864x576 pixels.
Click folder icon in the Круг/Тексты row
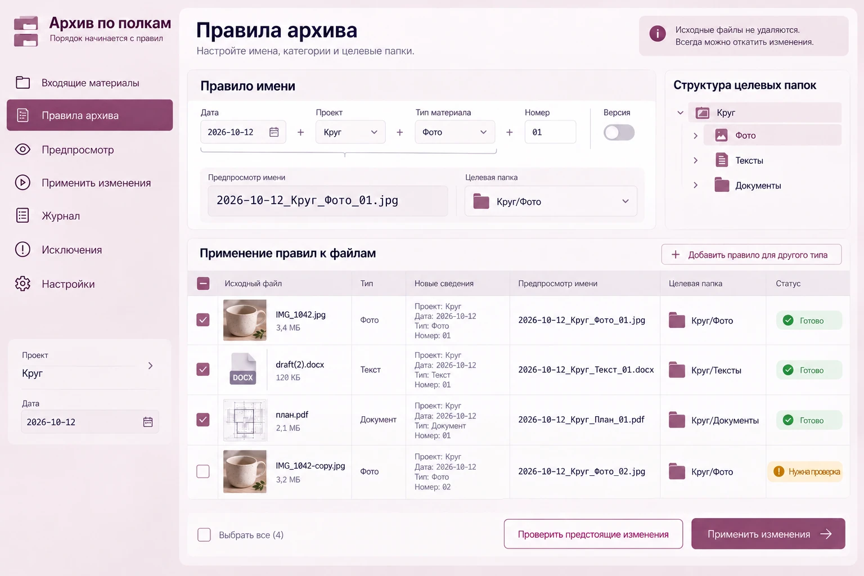[x=677, y=370]
